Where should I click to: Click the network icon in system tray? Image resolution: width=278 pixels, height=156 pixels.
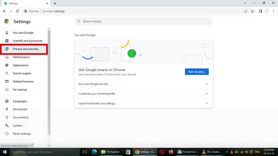click(x=242, y=152)
